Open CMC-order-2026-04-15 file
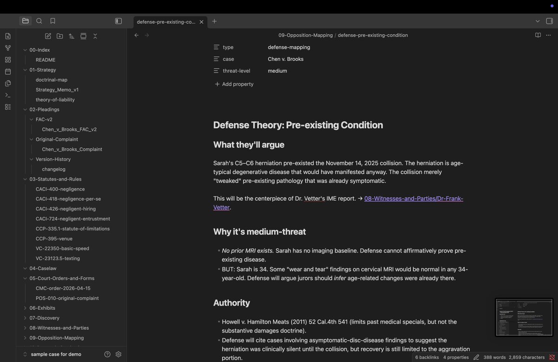 (63, 288)
